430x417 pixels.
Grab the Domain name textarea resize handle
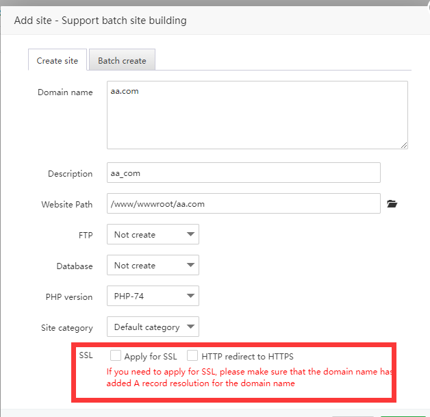pos(404,144)
